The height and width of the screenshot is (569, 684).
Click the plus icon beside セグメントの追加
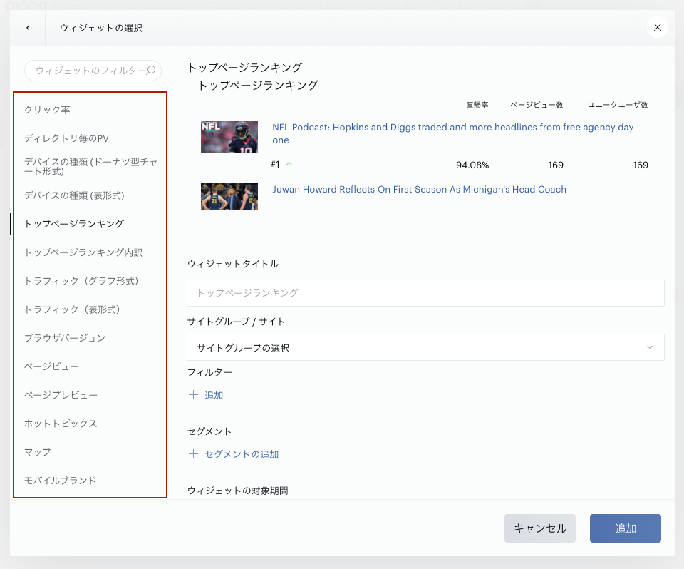coord(193,453)
